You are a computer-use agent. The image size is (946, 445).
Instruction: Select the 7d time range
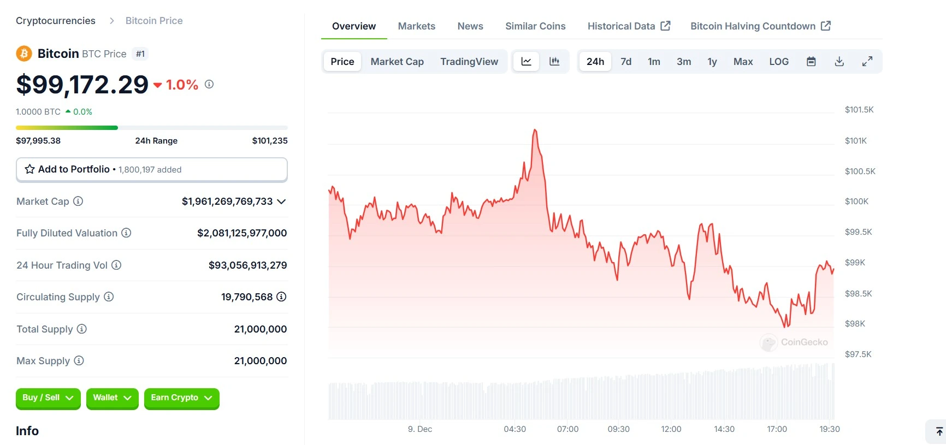(626, 62)
